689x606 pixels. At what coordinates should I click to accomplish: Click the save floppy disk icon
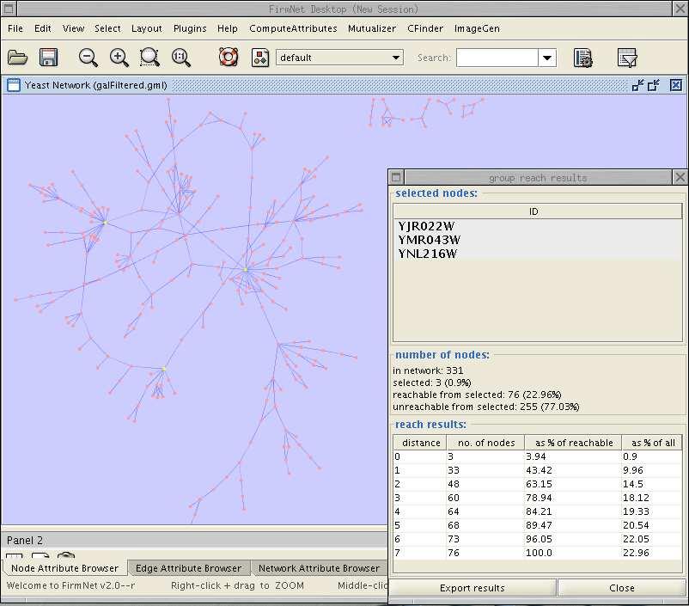(48, 58)
